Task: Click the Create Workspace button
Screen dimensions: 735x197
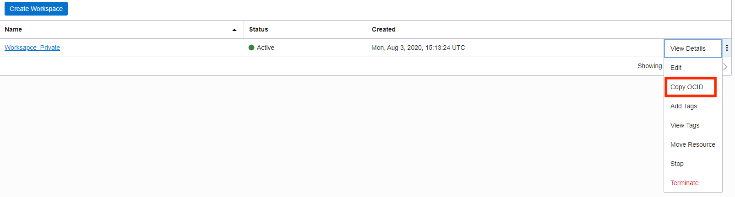Action: click(x=36, y=9)
